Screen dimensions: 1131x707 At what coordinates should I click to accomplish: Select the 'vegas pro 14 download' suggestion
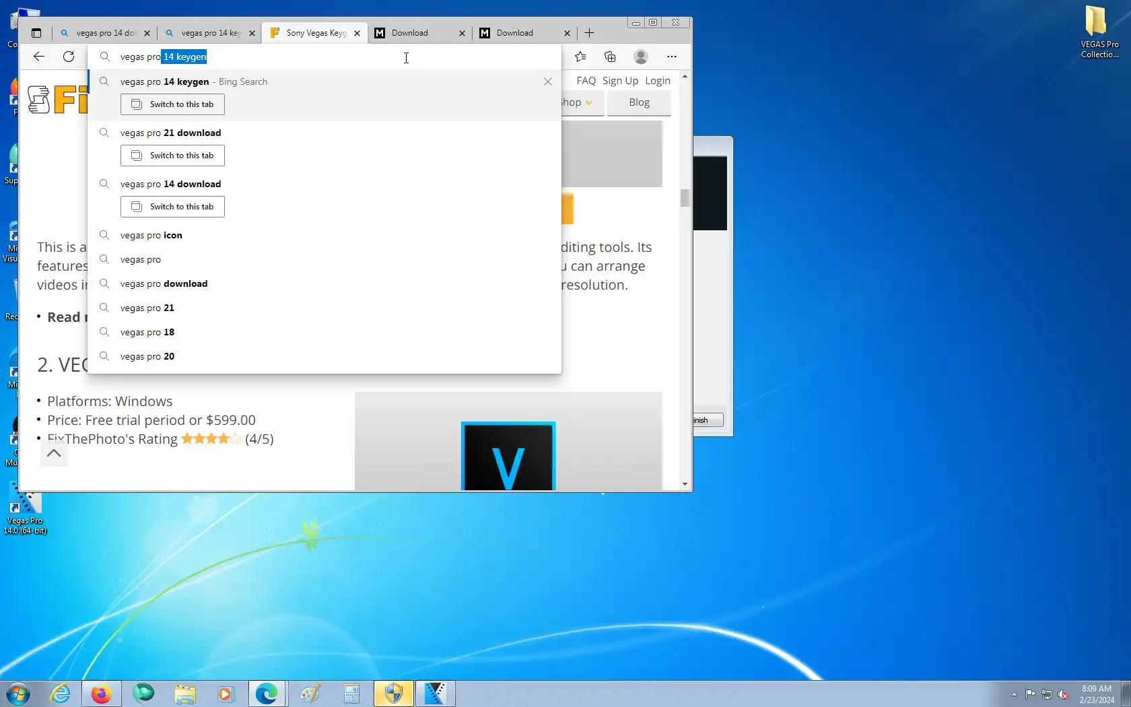point(324,184)
